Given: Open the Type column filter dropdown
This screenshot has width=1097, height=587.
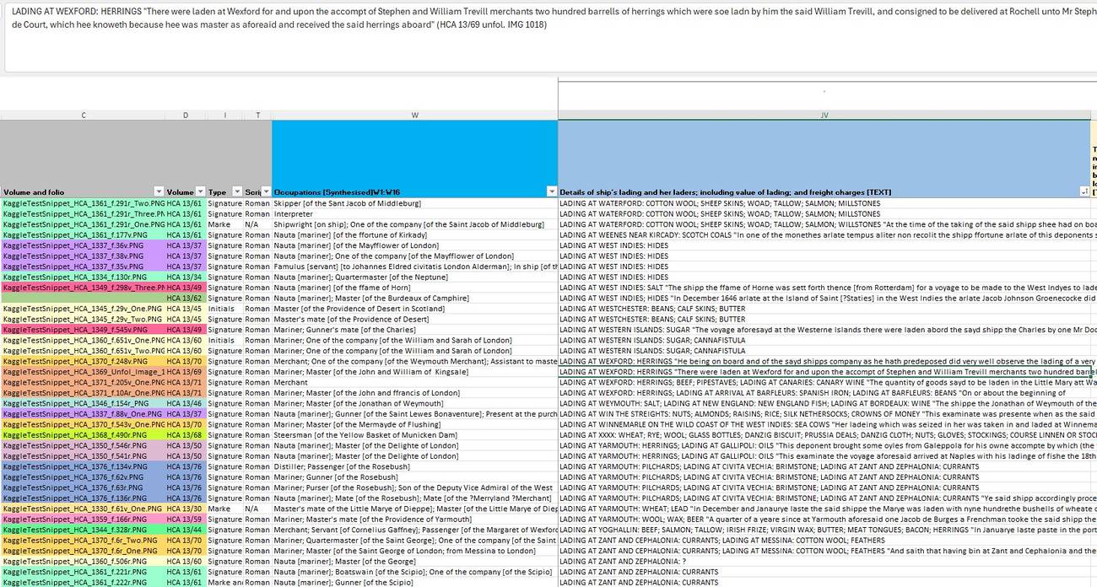Looking at the screenshot, I should pyautogui.click(x=237, y=191).
